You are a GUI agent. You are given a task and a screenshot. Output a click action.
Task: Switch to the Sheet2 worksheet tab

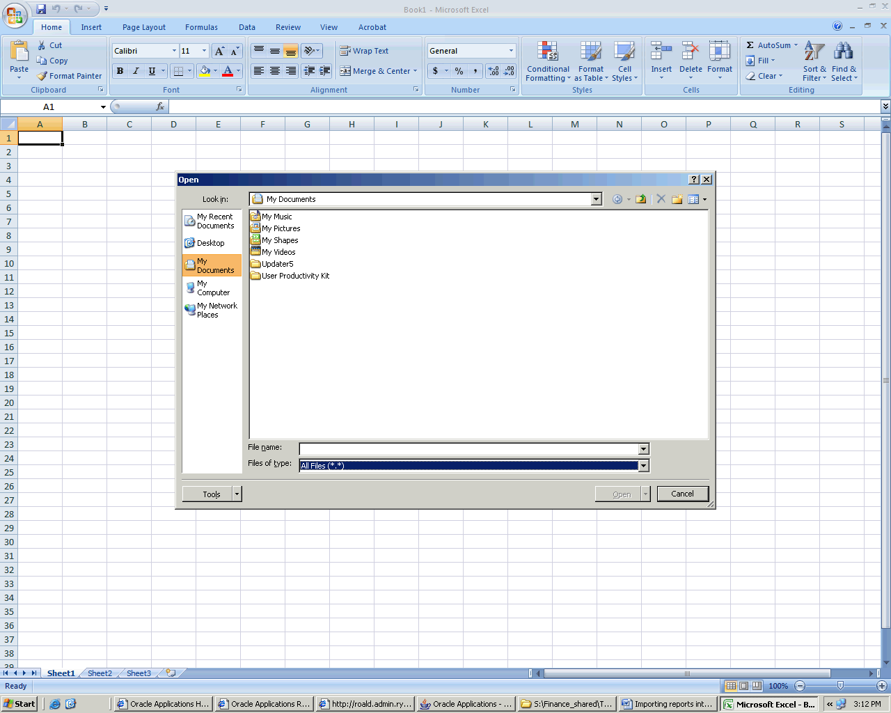(100, 673)
